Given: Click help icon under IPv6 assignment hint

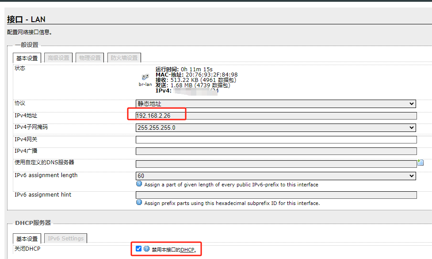Looking at the screenshot, I should pos(139,203).
